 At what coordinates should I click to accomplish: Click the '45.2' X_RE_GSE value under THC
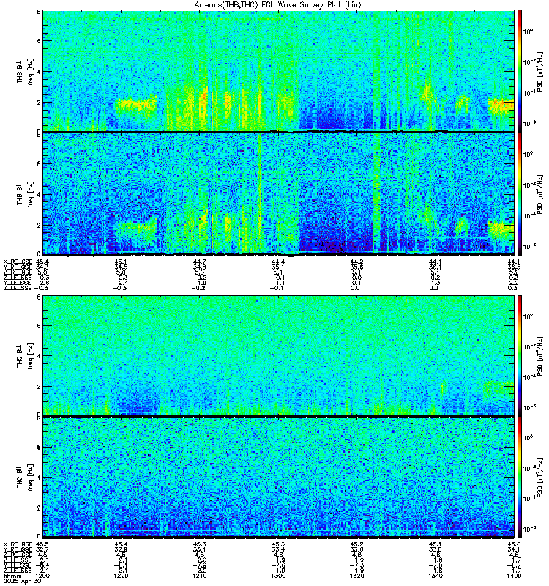[x=356, y=544]
